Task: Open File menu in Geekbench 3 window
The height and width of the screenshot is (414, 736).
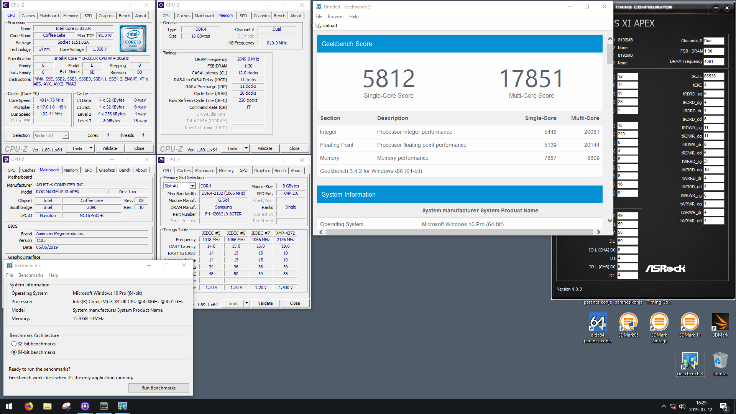Action: click(x=10, y=275)
